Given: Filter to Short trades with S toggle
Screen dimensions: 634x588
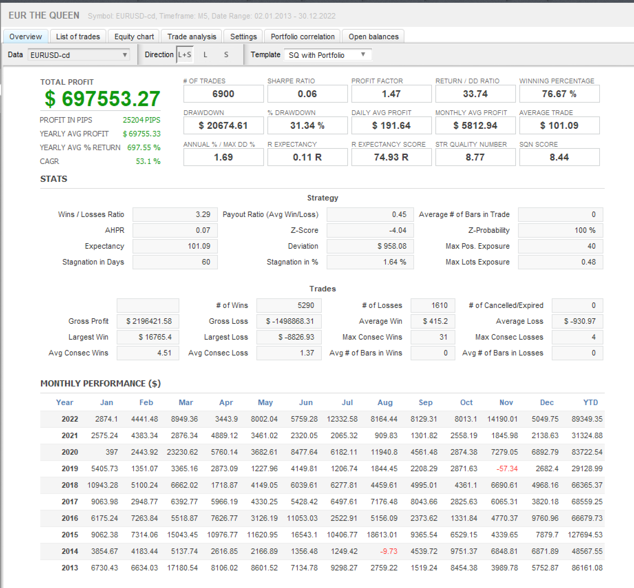Looking at the screenshot, I should click(x=226, y=55).
